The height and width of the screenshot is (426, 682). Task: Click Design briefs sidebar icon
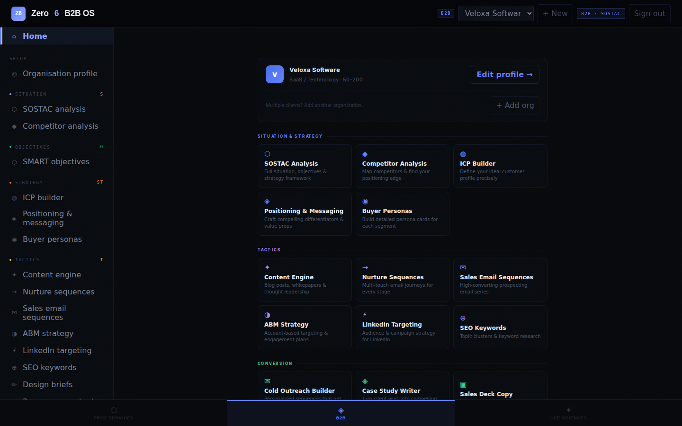click(14, 385)
